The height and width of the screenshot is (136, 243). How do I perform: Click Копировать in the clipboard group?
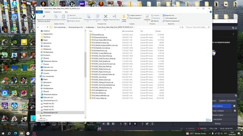coord(56,18)
